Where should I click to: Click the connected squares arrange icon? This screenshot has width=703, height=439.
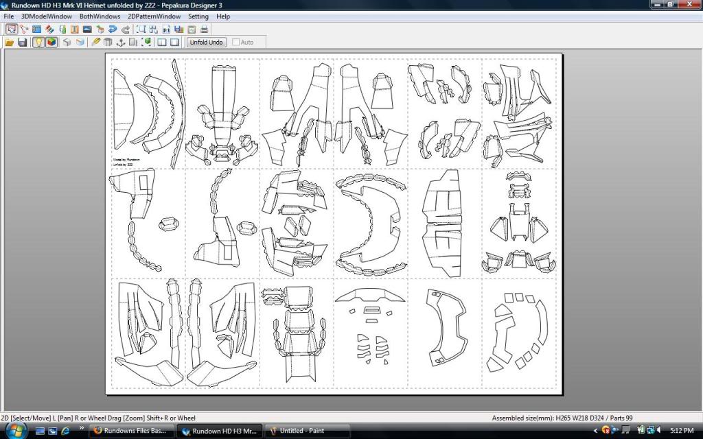pos(154,29)
